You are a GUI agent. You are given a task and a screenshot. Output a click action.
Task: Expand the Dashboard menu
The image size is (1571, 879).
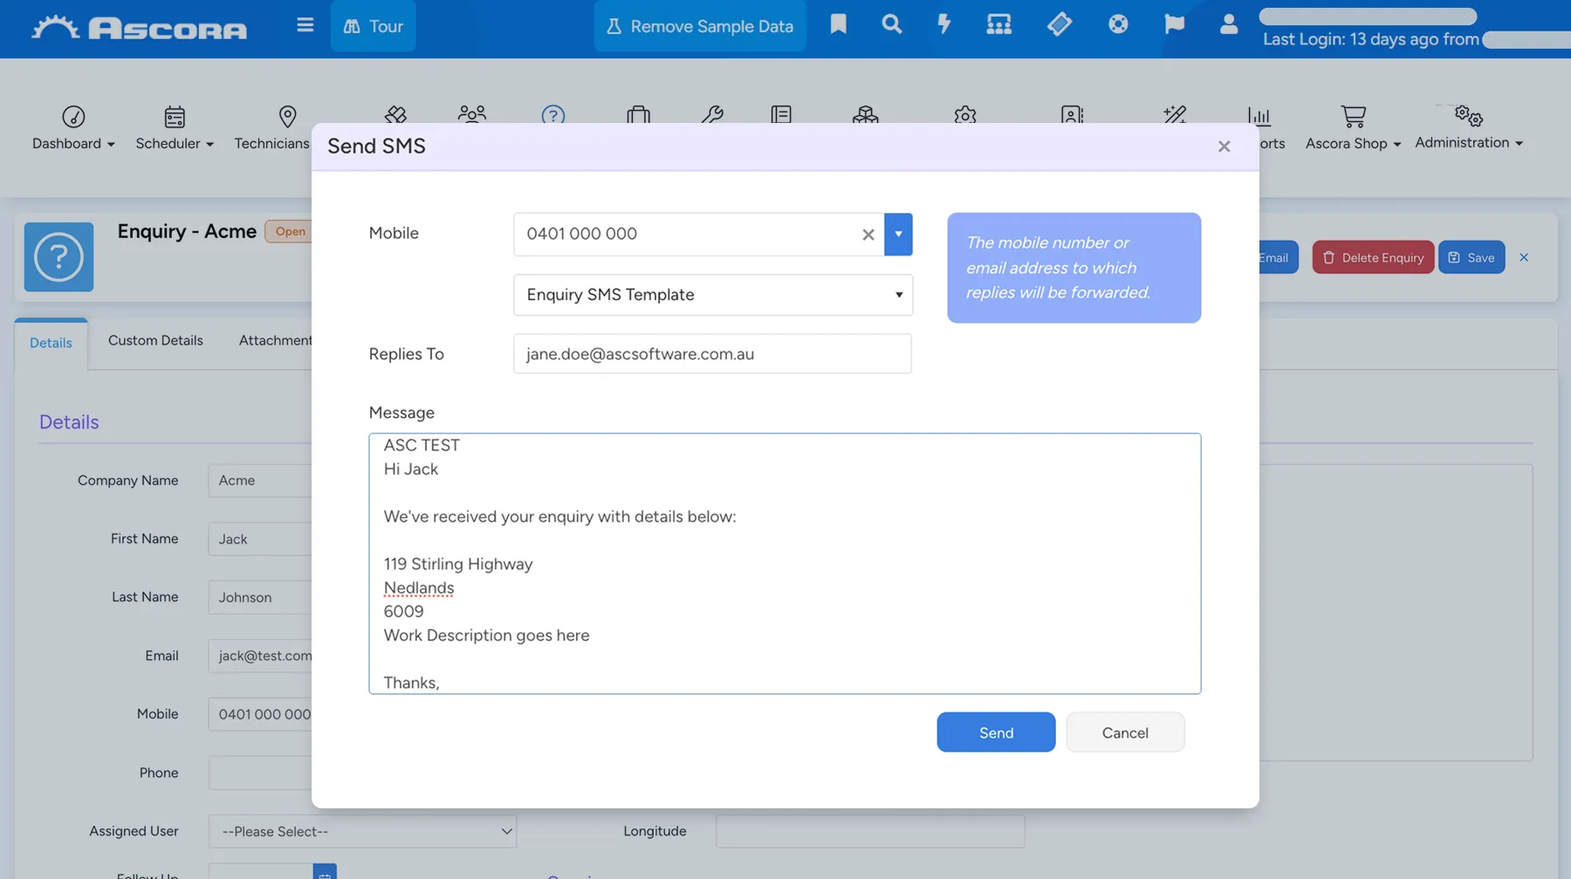(x=73, y=143)
